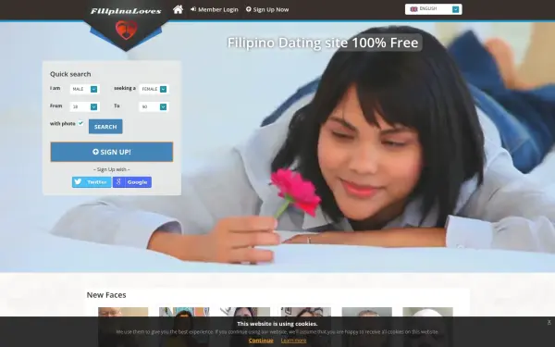
Task: Expand the 'seeking a' gender dropdown
Action: tap(154, 89)
